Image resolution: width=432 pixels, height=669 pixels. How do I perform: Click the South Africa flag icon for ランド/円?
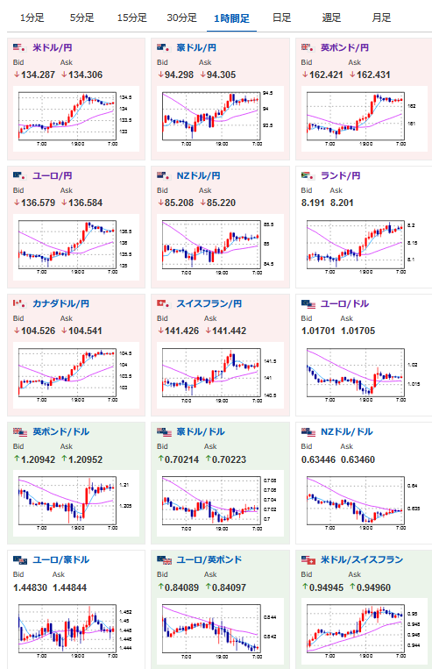(x=307, y=175)
